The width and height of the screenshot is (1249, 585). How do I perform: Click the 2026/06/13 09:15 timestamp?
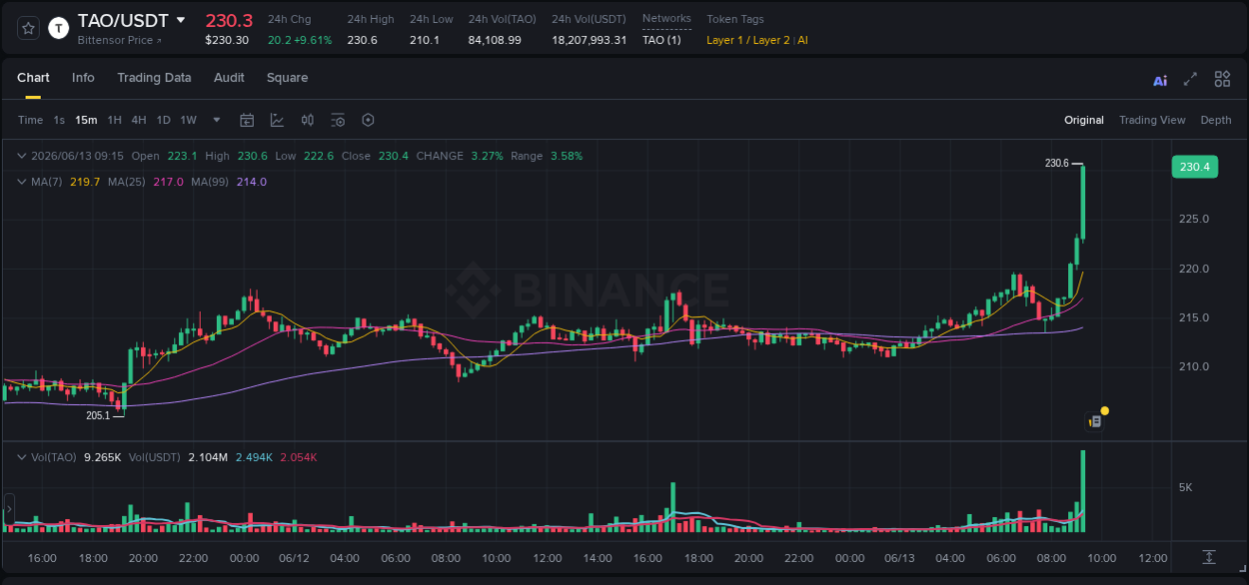coord(77,156)
